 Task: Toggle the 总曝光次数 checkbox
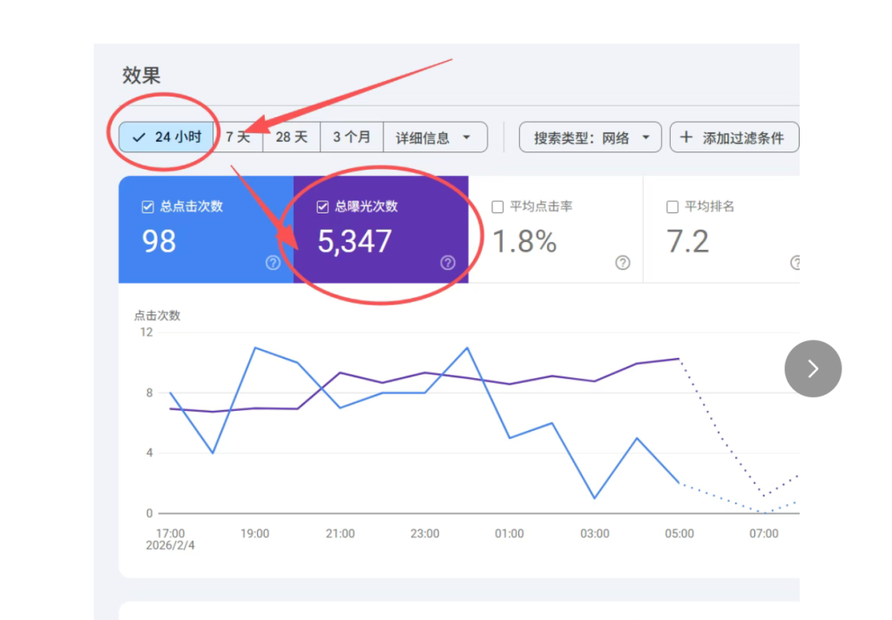coord(323,207)
